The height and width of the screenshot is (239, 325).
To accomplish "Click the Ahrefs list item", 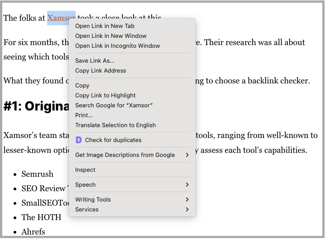I will pyautogui.click(x=33, y=232).
